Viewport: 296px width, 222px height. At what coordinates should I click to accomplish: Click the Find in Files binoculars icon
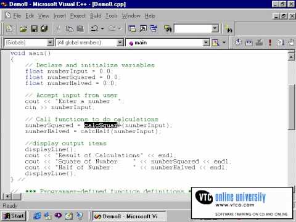pyautogui.click(x=168, y=28)
